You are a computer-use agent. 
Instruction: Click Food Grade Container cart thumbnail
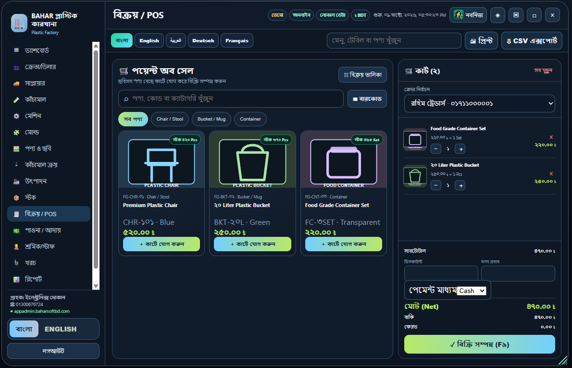coord(415,139)
